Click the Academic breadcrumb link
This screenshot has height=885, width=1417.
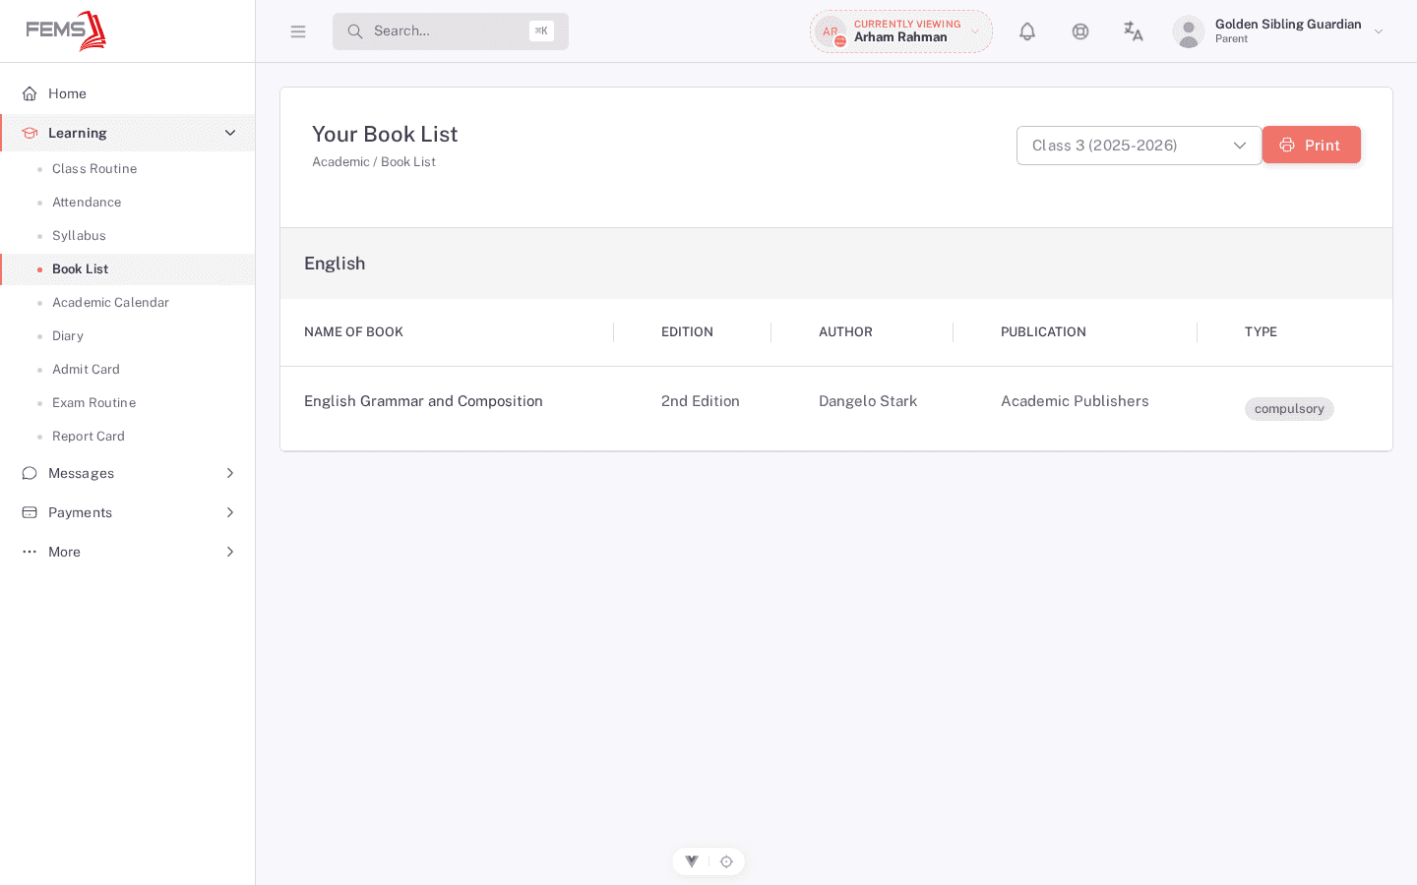pos(340,162)
